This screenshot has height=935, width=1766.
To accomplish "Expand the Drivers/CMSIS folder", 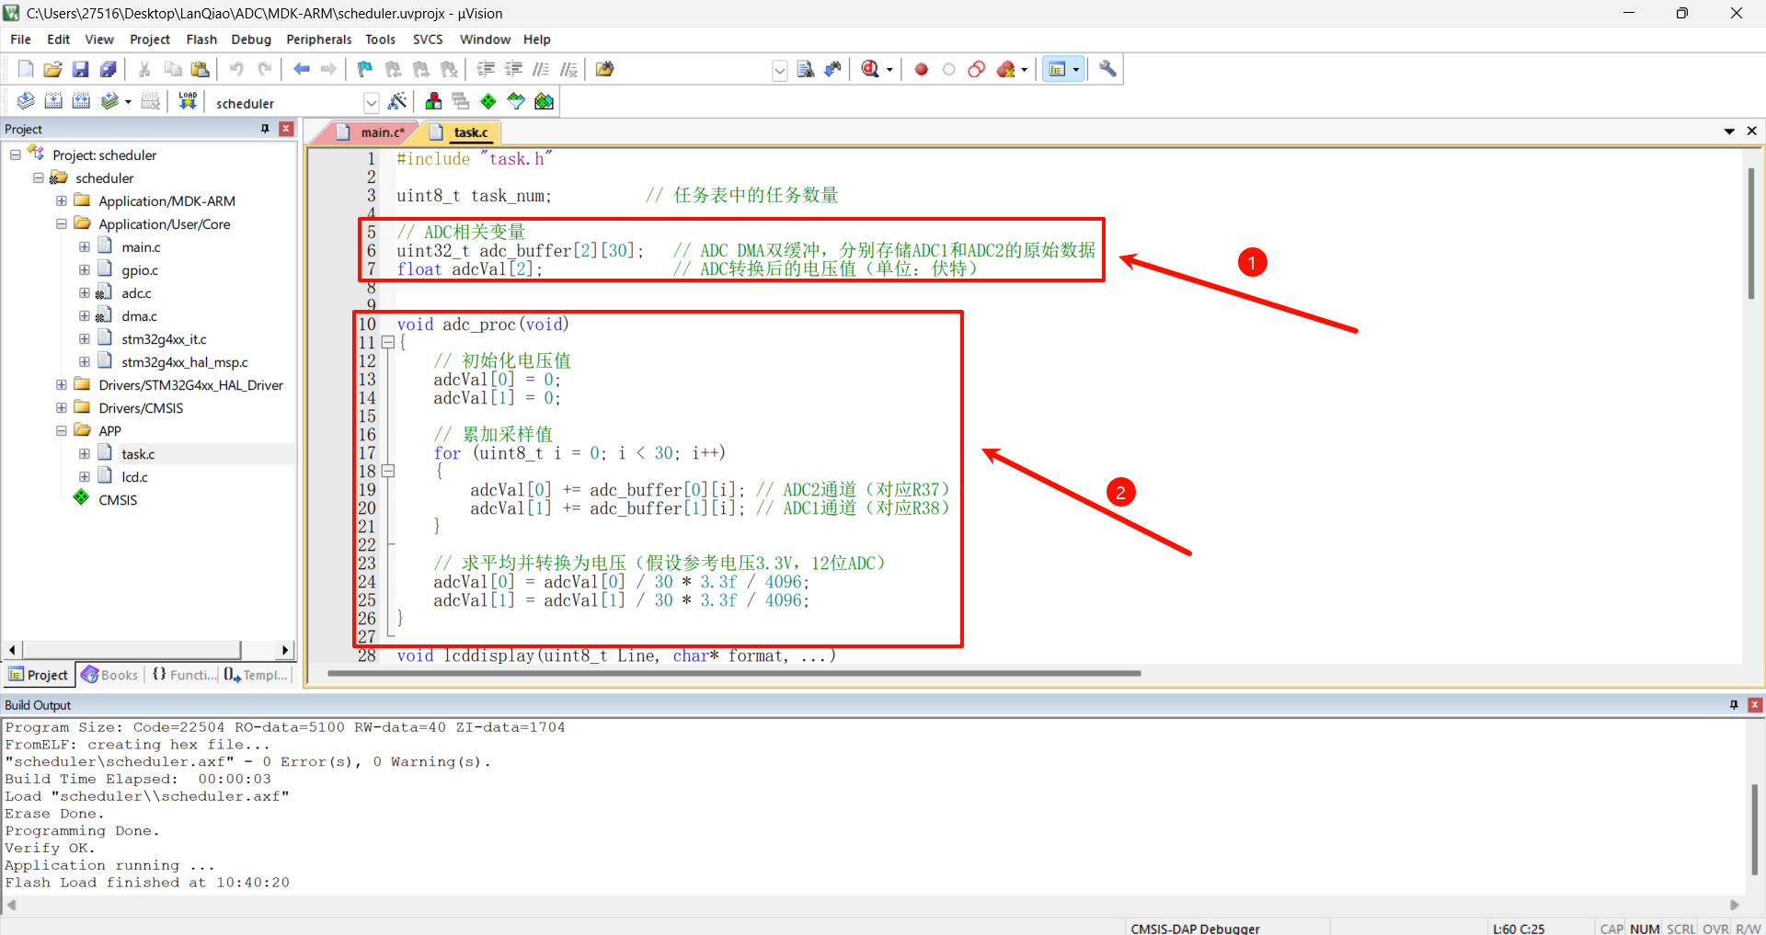I will pyautogui.click(x=62, y=407).
